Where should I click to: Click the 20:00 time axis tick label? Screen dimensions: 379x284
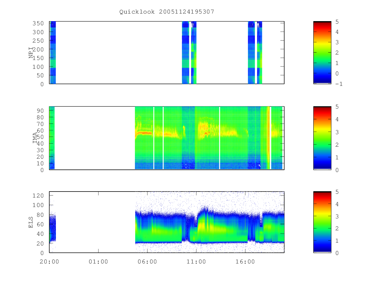(x=49, y=262)
